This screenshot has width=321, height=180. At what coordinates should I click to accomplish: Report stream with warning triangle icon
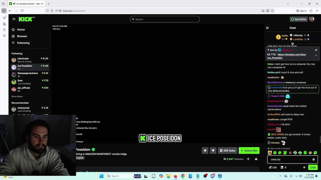coord(256,159)
